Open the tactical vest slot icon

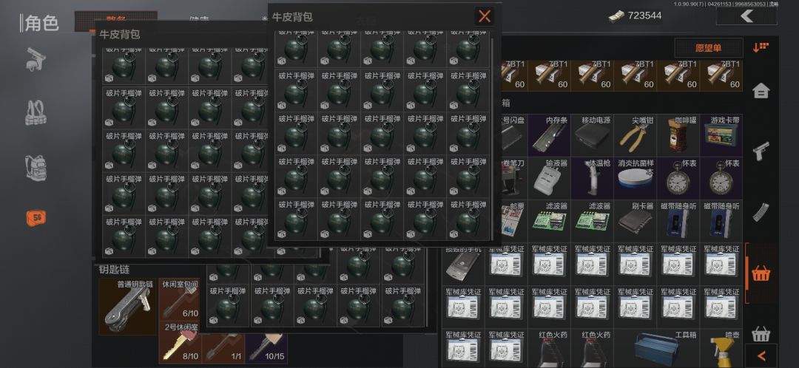pos(36,112)
